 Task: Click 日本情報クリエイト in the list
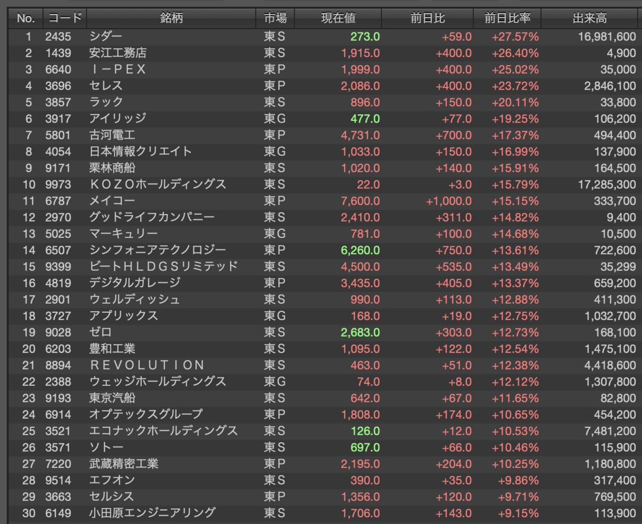coord(141,151)
